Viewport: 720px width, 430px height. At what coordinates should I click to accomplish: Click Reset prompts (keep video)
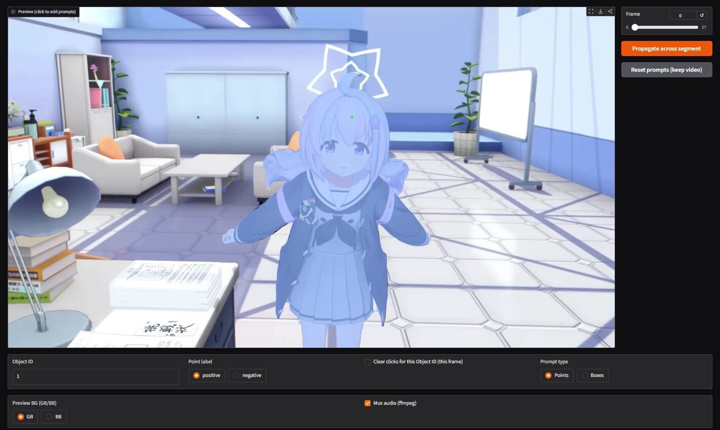coord(666,70)
